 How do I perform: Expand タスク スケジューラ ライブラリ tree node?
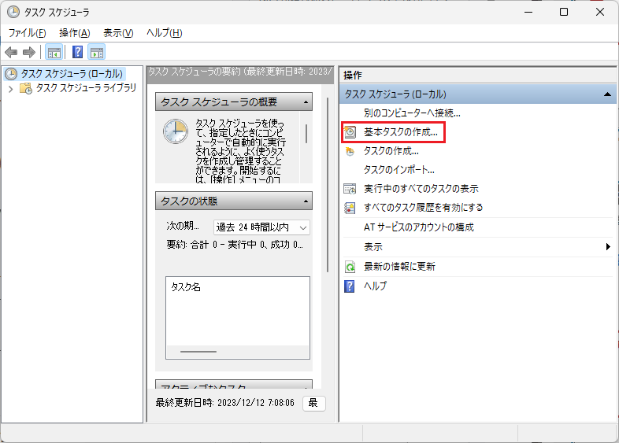click(11, 89)
